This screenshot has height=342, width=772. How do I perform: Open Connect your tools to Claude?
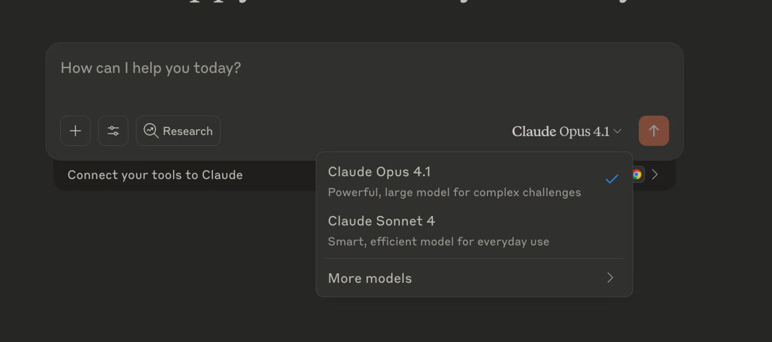tap(155, 175)
